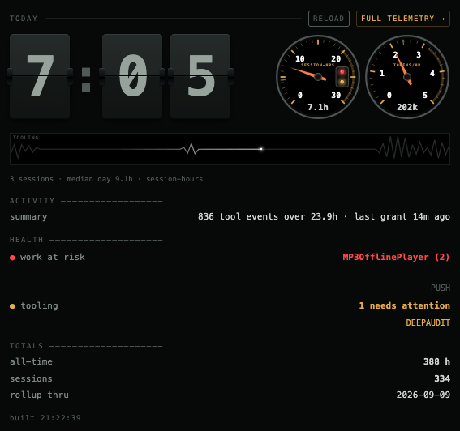Viewport: 460px width, 431px height.
Task: Select the work at risk row label
Action: pos(53,257)
